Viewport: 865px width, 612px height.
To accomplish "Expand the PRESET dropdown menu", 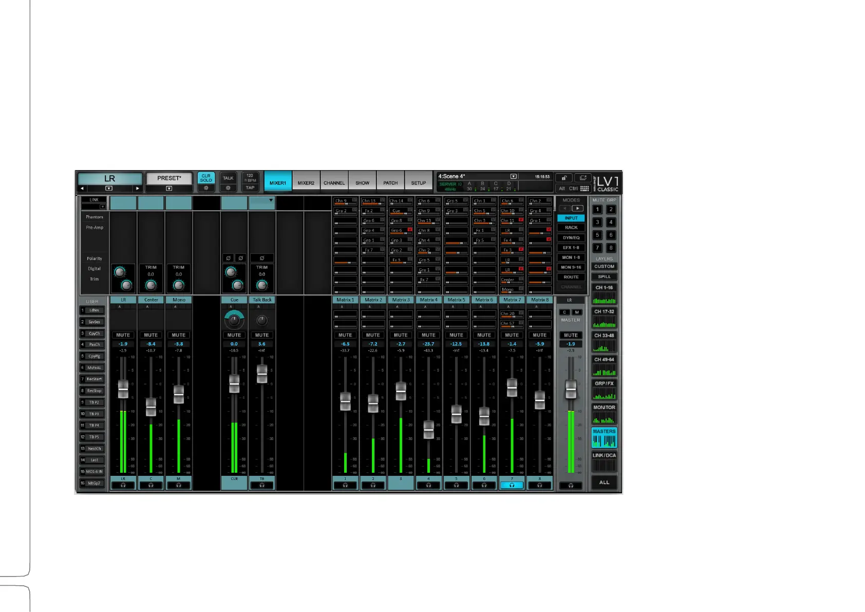I will 169,189.
